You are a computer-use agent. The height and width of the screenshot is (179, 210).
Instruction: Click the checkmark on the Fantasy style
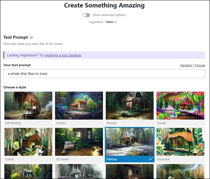pos(151,159)
